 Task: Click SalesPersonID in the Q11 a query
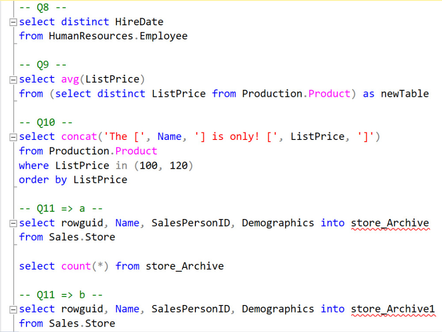(191, 223)
